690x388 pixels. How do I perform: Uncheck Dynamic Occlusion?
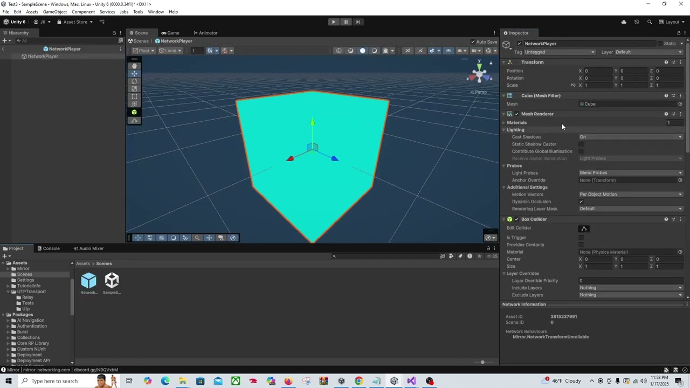(x=581, y=202)
